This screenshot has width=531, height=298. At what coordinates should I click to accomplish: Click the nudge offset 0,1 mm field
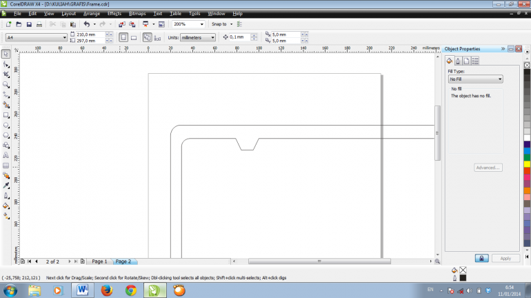click(x=240, y=37)
